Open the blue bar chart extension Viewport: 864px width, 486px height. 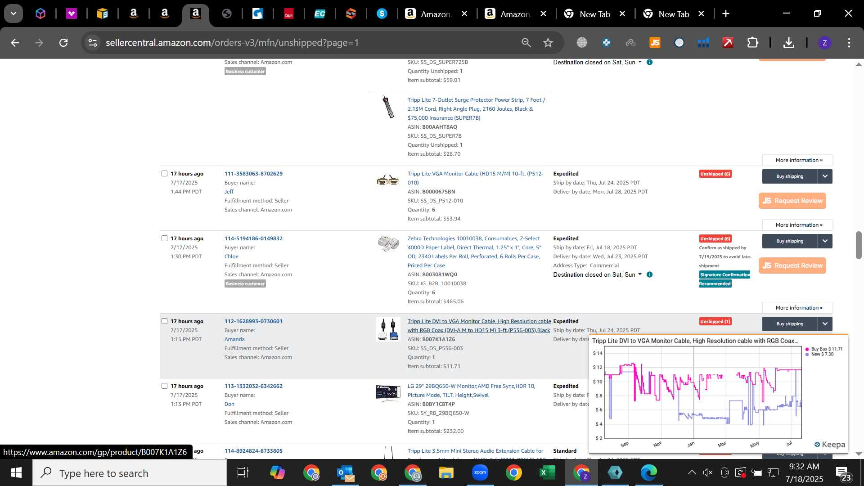pyautogui.click(x=703, y=43)
